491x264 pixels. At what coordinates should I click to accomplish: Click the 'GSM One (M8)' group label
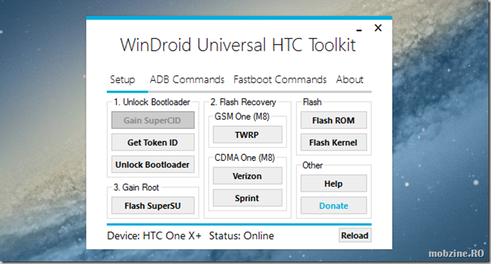(242, 116)
